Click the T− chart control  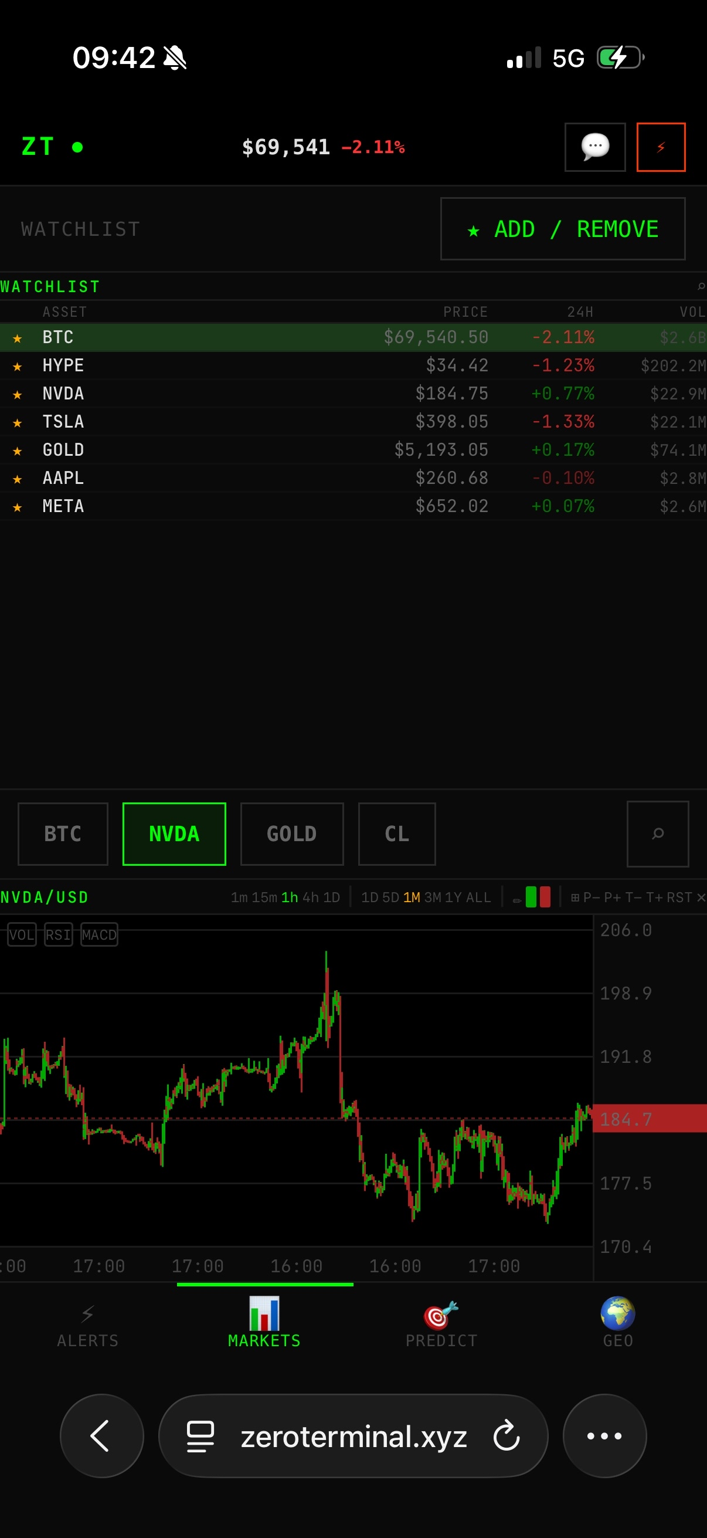[634, 897]
